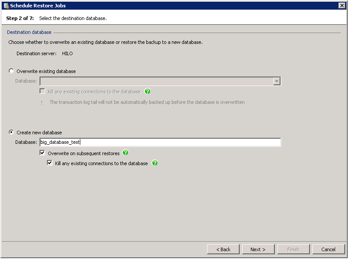Click inside the existing Database combo box field
Image resolution: width=349 pixels, height=259 pixels.
tap(157, 81)
